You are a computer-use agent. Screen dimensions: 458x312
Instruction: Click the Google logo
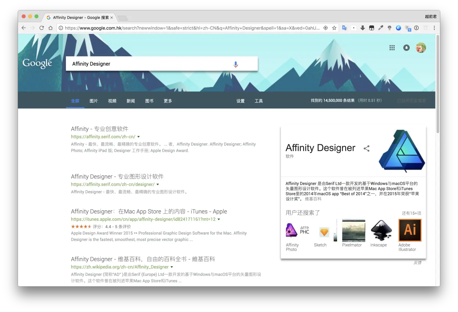(x=37, y=63)
